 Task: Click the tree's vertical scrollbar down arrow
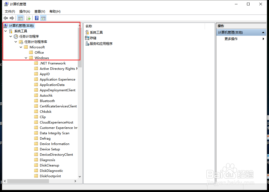[80, 177]
